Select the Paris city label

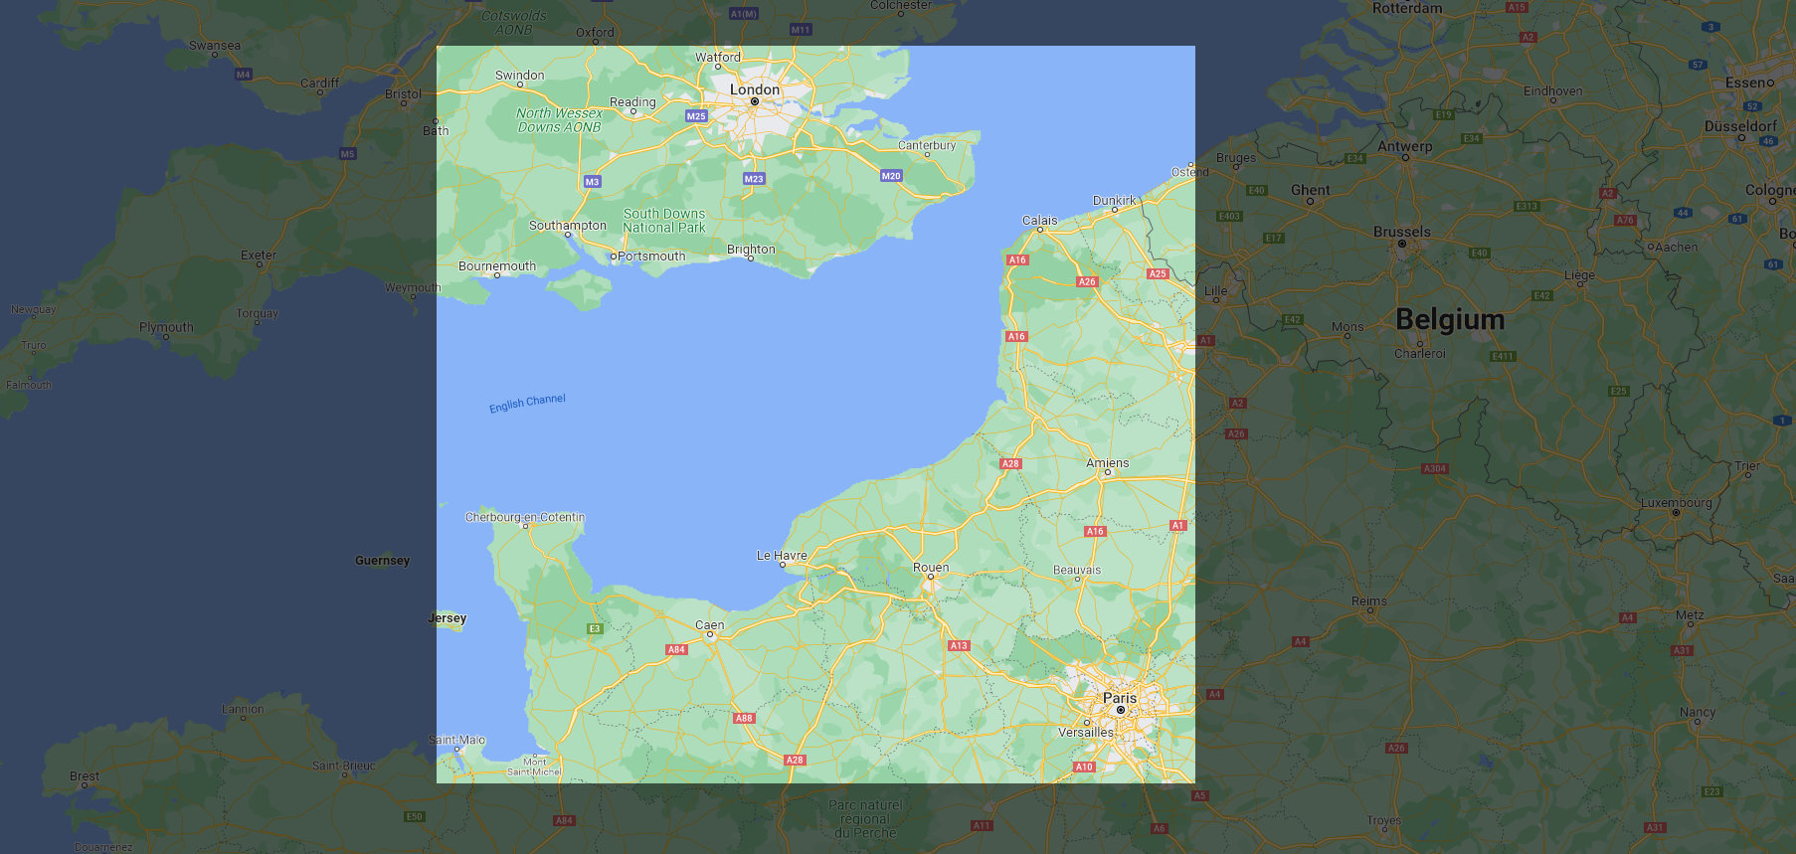pyautogui.click(x=1120, y=698)
